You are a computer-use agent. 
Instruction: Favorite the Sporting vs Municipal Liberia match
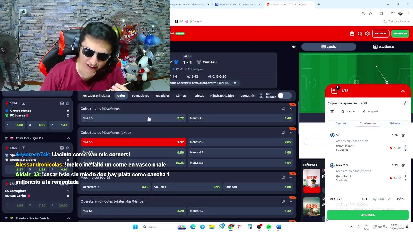[x=67, y=148]
